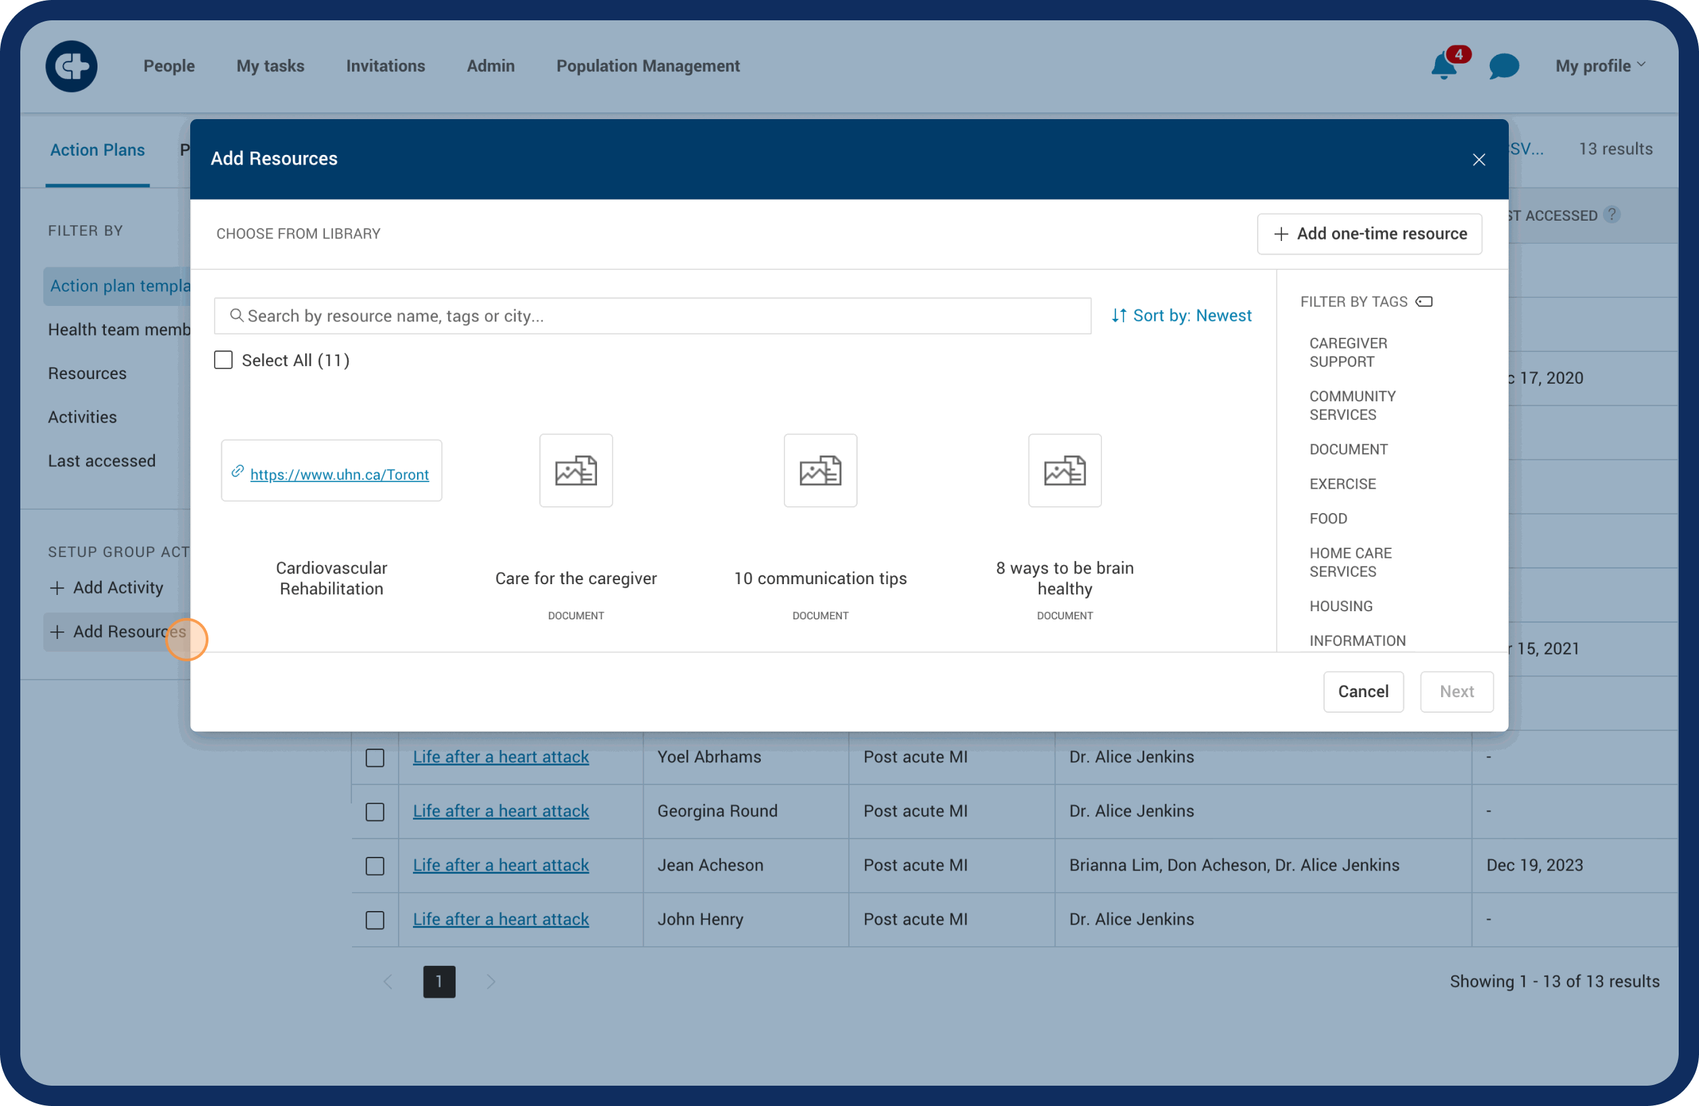This screenshot has width=1699, height=1106.
Task: Open the Population Management menu
Action: pos(648,66)
